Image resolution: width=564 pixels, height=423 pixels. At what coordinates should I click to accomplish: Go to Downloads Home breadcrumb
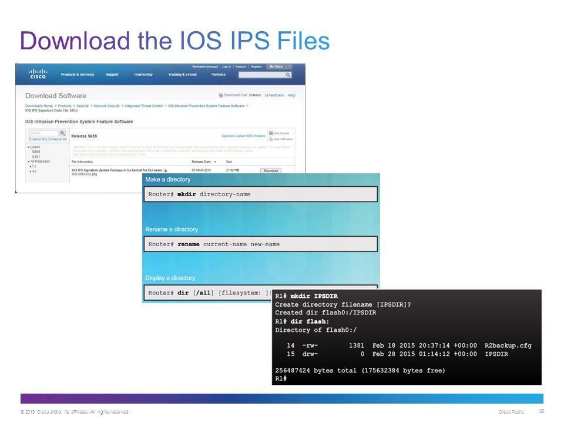pyautogui.click(x=39, y=106)
